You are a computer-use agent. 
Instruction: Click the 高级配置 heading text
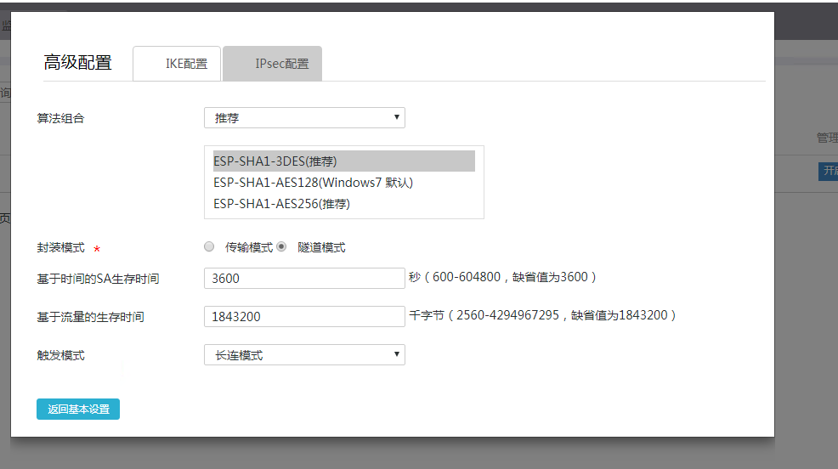[77, 63]
